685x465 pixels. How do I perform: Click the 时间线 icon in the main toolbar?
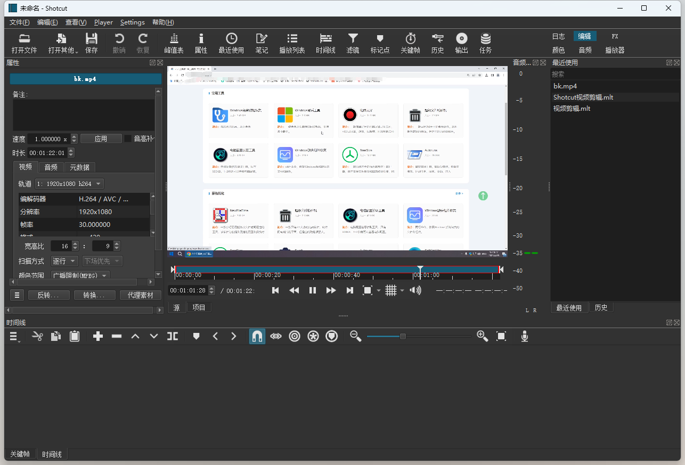coord(325,43)
